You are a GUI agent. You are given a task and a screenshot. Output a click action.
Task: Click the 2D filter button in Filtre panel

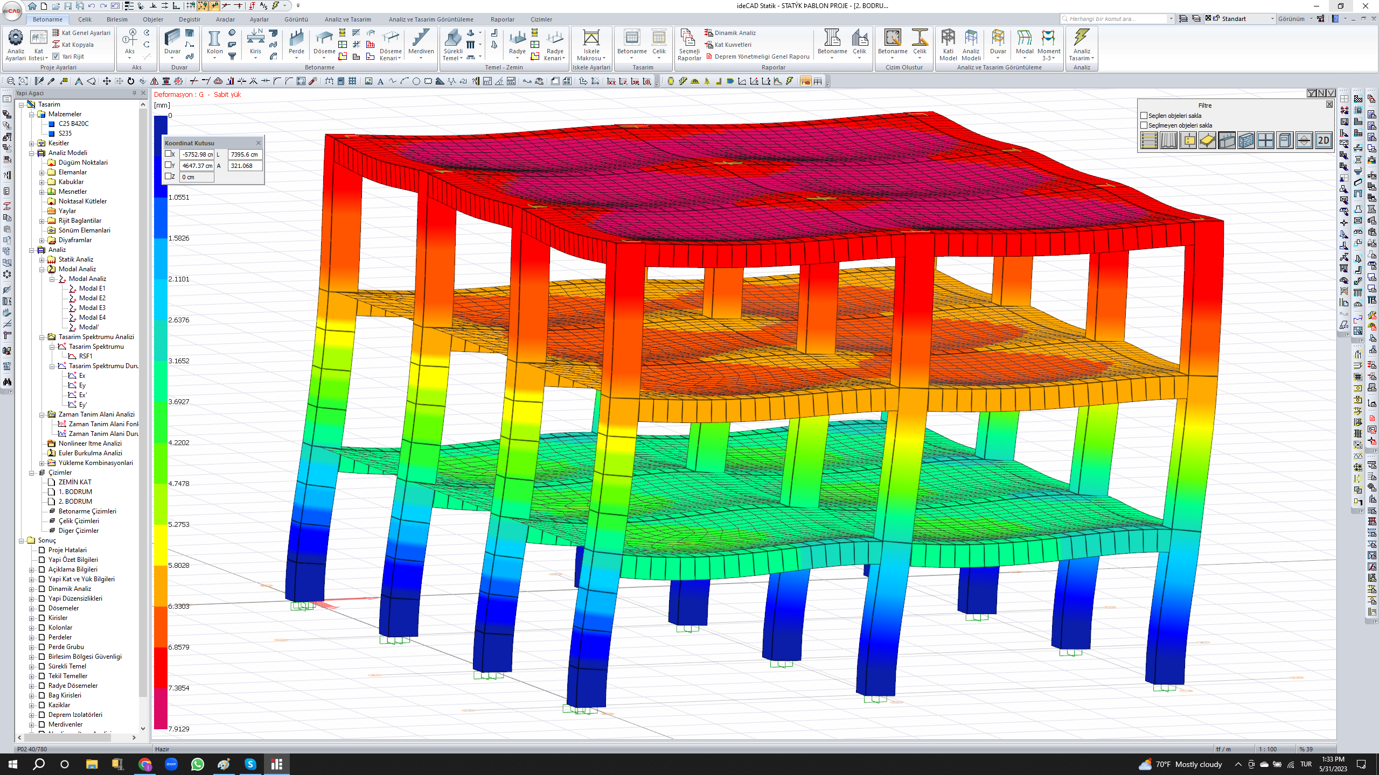[x=1324, y=140]
